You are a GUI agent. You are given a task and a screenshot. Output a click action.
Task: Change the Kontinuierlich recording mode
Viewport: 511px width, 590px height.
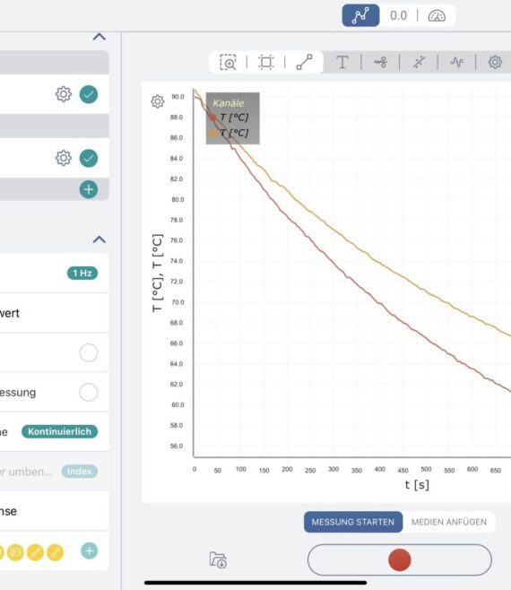(59, 431)
